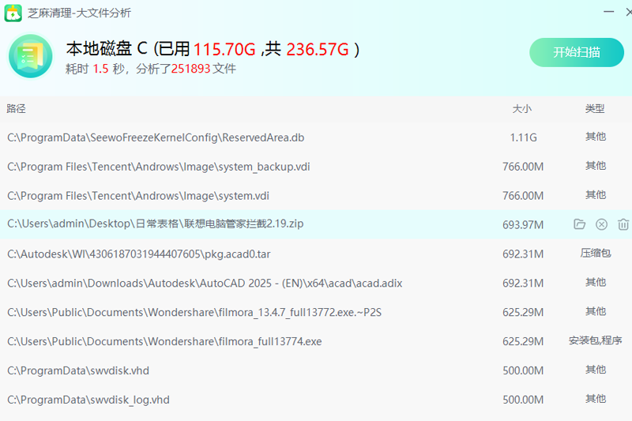The height and width of the screenshot is (421, 632).
Task: Click the 251893 files analyzed count
Action: 190,69
